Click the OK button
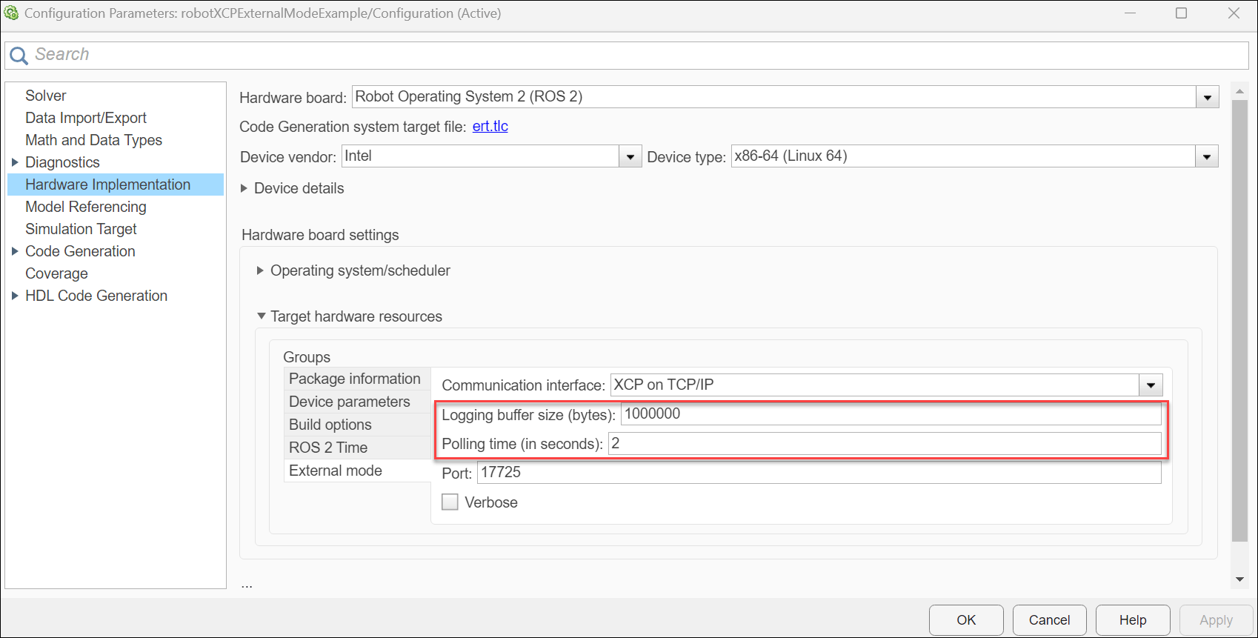 966,620
